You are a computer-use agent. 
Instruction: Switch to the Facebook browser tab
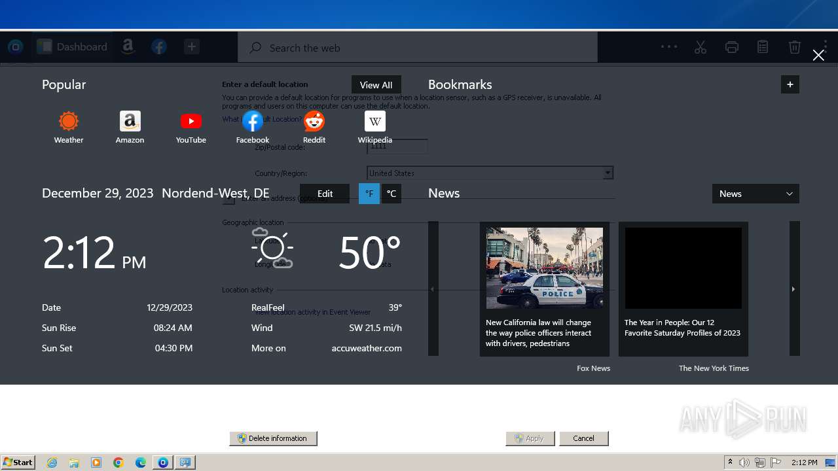159,46
